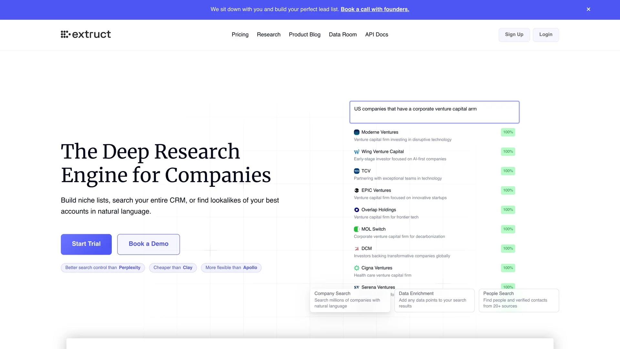The image size is (620, 349).
Task: Open the Pricing page
Action: coord(240,35)
